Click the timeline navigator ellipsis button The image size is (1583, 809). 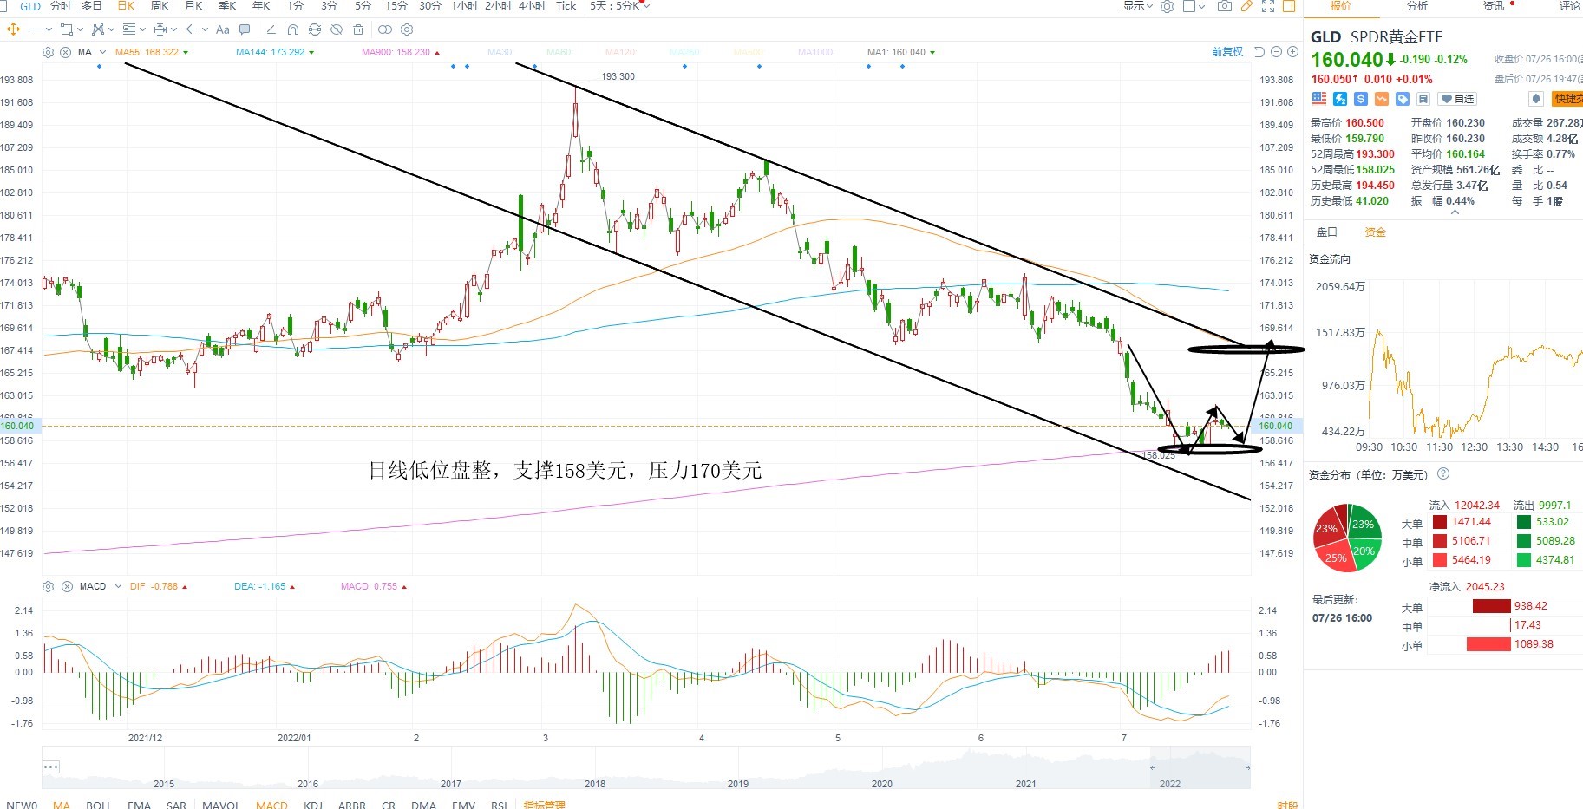point(51,767)
